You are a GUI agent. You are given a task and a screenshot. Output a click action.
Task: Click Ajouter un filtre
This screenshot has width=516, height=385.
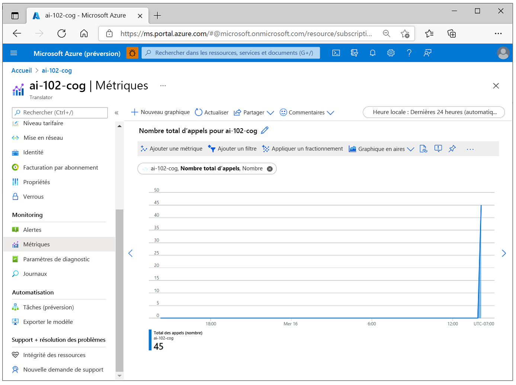[232, 149]
